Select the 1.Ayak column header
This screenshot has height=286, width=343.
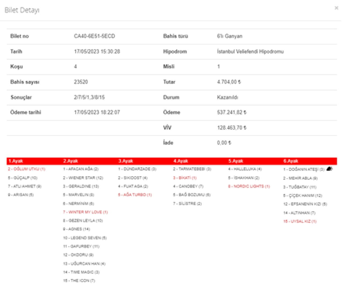(x=16, y=161)
